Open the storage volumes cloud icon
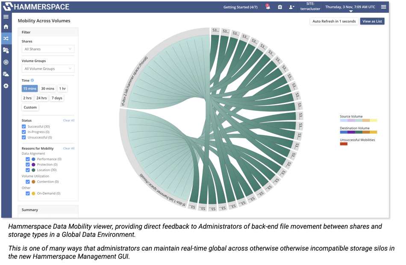Screen dimensions: 406x265 point(6,74)
